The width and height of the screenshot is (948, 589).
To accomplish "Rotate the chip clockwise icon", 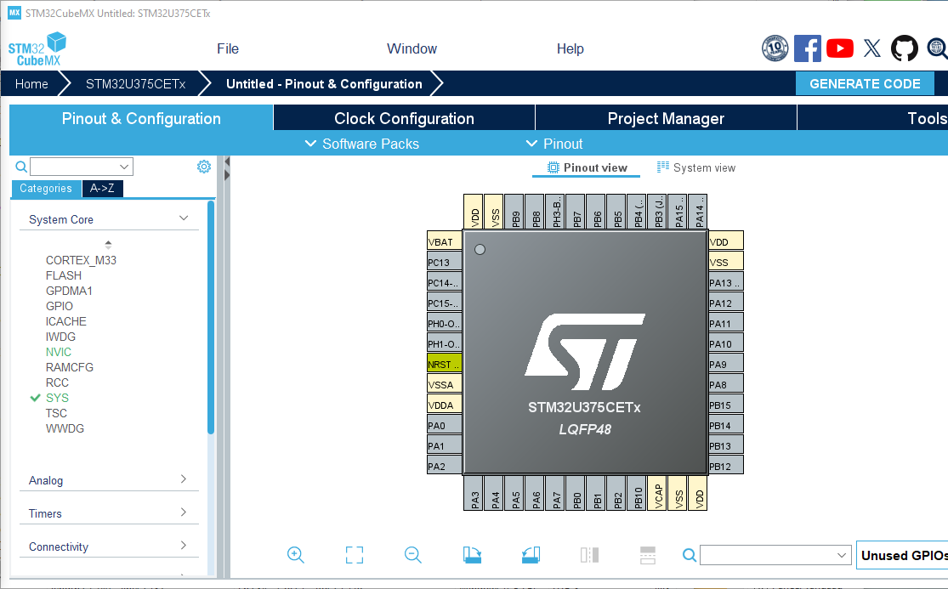I will tap(472, 554).
